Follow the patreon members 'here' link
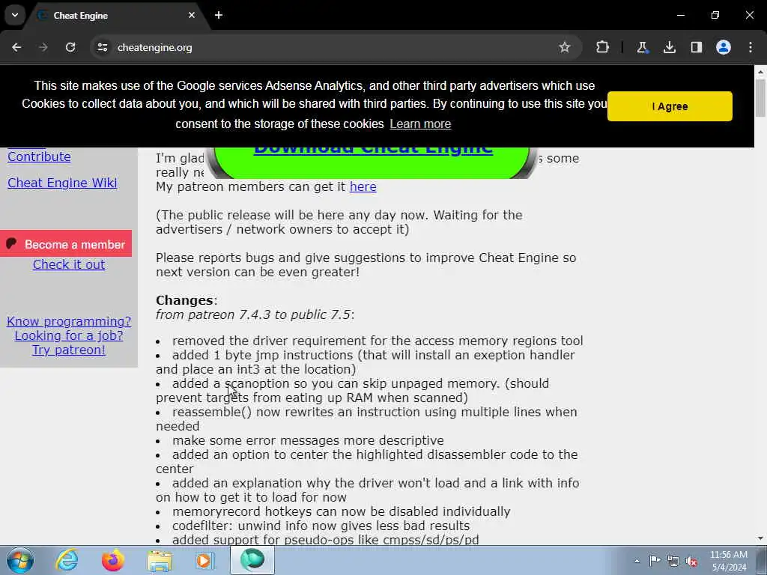The image size is (767, 575). (x=363, y=186)
